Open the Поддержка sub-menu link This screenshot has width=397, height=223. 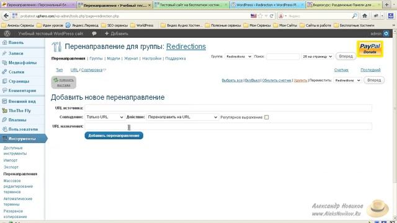pyautogui.click(x=176, y=58)
